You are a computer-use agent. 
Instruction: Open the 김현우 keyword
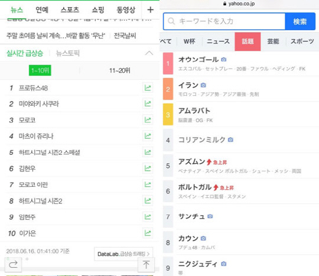click(x=27, y=168)
